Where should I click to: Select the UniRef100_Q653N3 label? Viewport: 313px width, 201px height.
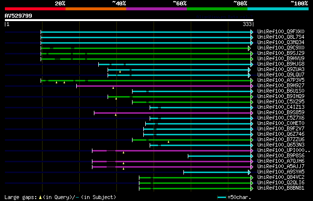281,145
